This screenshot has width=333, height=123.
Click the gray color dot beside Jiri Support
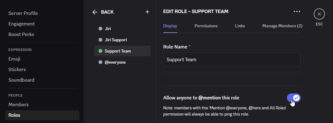click(x=100, y=40)
